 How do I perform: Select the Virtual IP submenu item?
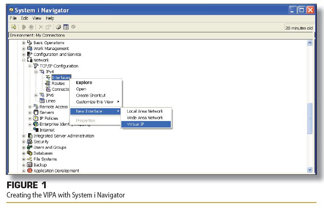146,124
